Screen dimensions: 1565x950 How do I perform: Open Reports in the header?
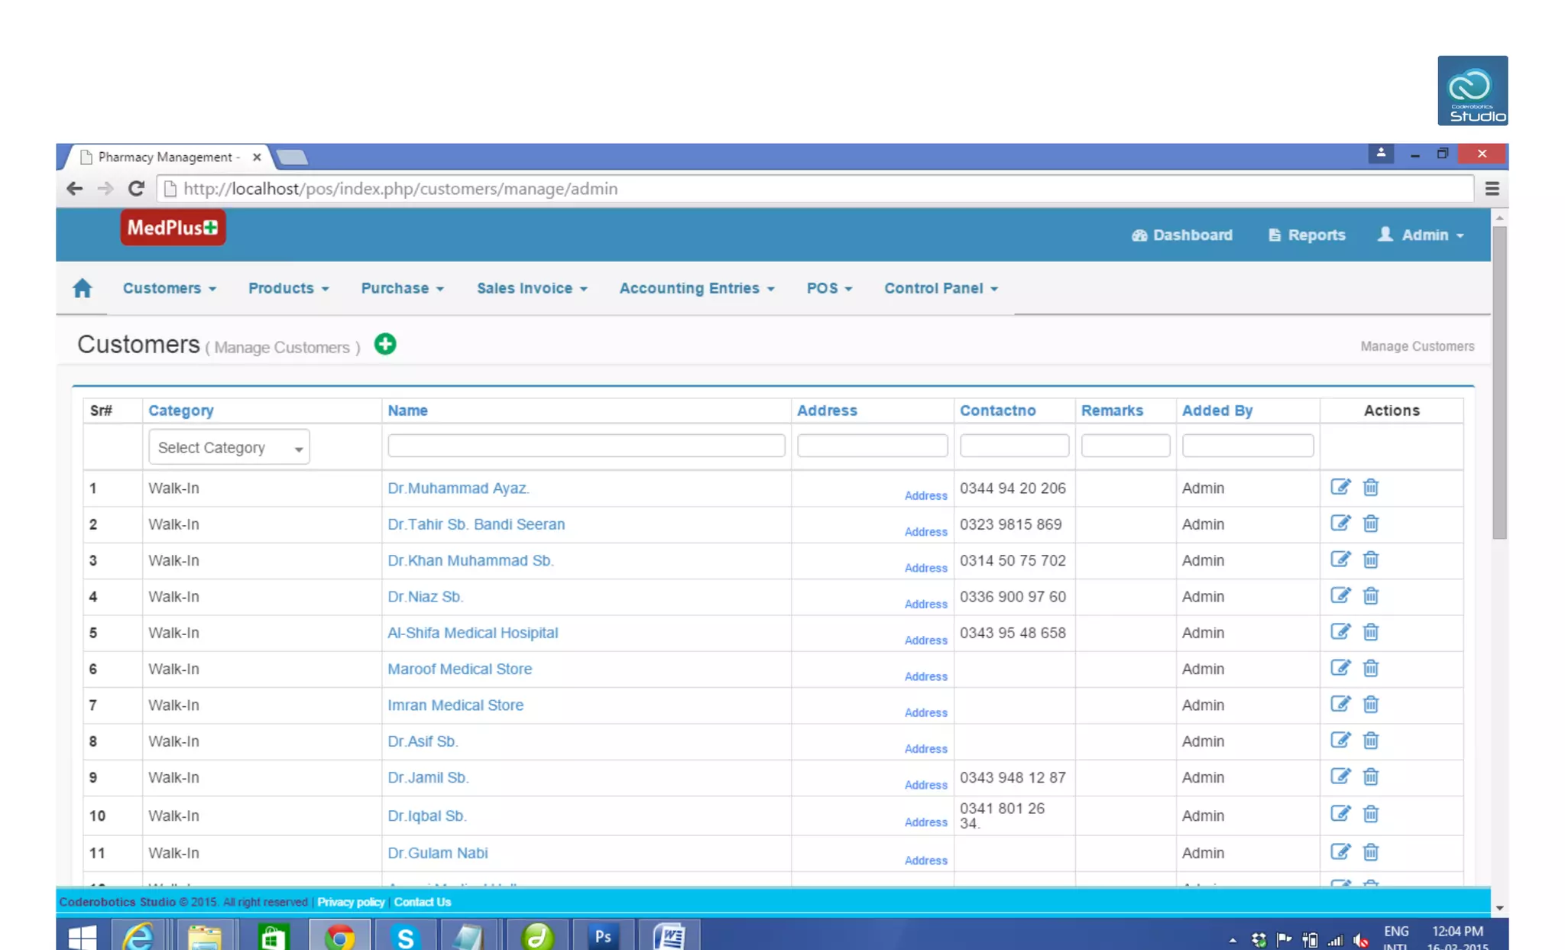click(1307, 235)
